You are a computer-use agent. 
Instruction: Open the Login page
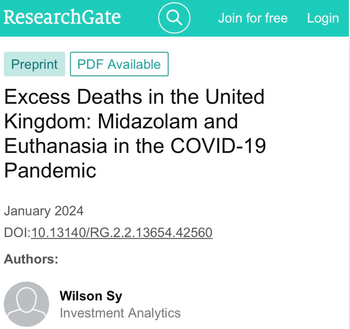(323, 18)
